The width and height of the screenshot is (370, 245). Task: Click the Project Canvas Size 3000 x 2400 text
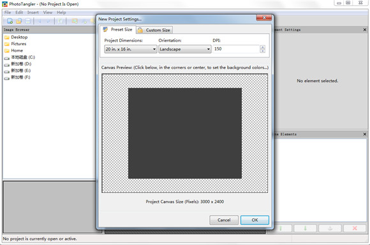click(x=185, y=202)
